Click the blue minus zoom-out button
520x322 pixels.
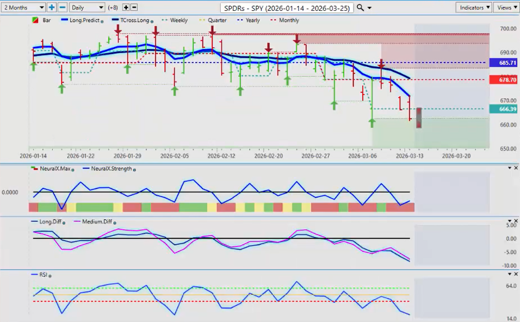point(63,8)
